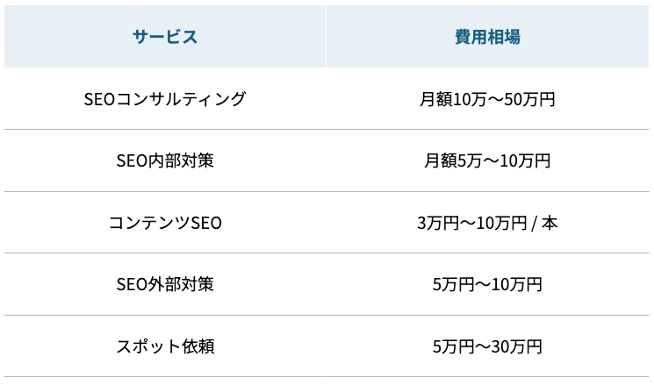Click the サービス column header
This screenshot has width=654, height=385.
[x=165, y=37]
